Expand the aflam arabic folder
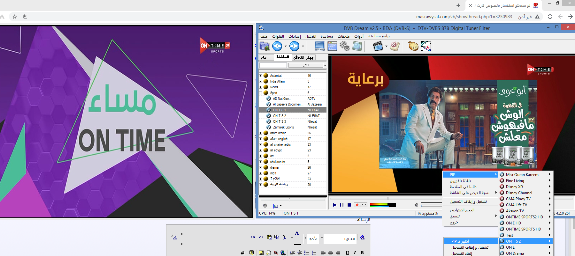575x256 pixels. 261,133
